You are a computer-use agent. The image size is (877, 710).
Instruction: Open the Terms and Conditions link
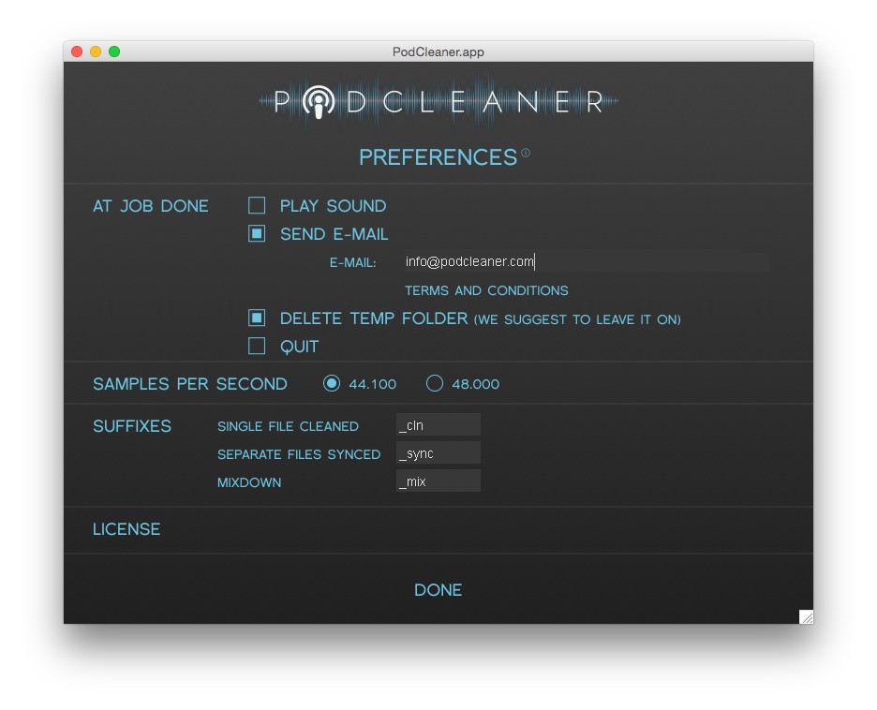click(486, 290)
